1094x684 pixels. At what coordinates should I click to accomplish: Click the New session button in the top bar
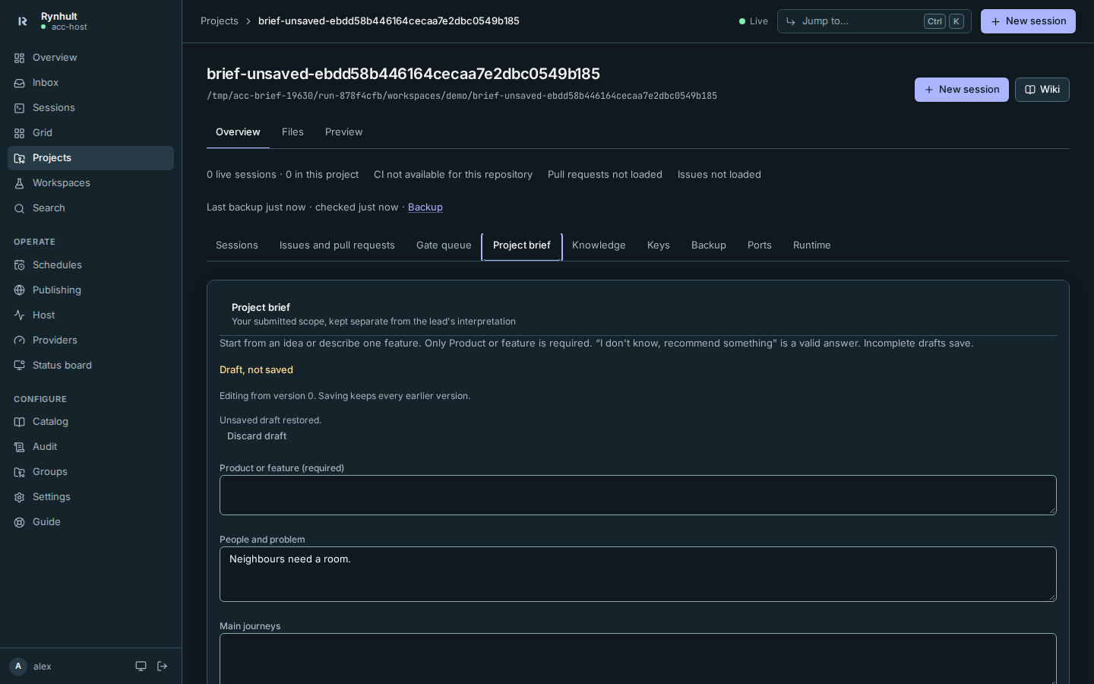1028,21
